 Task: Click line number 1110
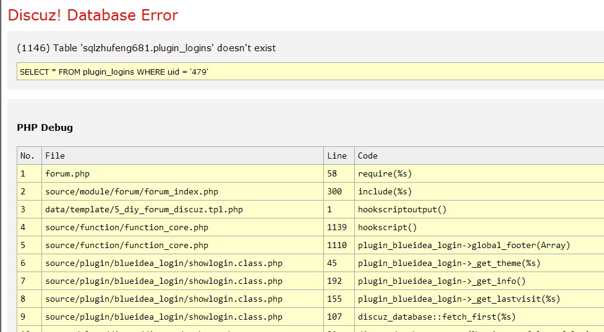pos(337,245)
